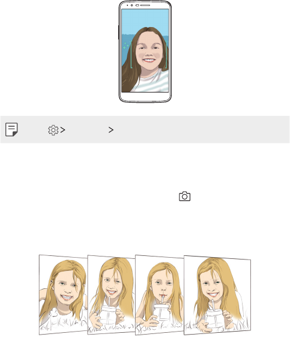This screenshot has width=290, height=337.
Task: Select the first photo of the blonde girl smiling
Action: pyautogui.click(x=63, y=294)
